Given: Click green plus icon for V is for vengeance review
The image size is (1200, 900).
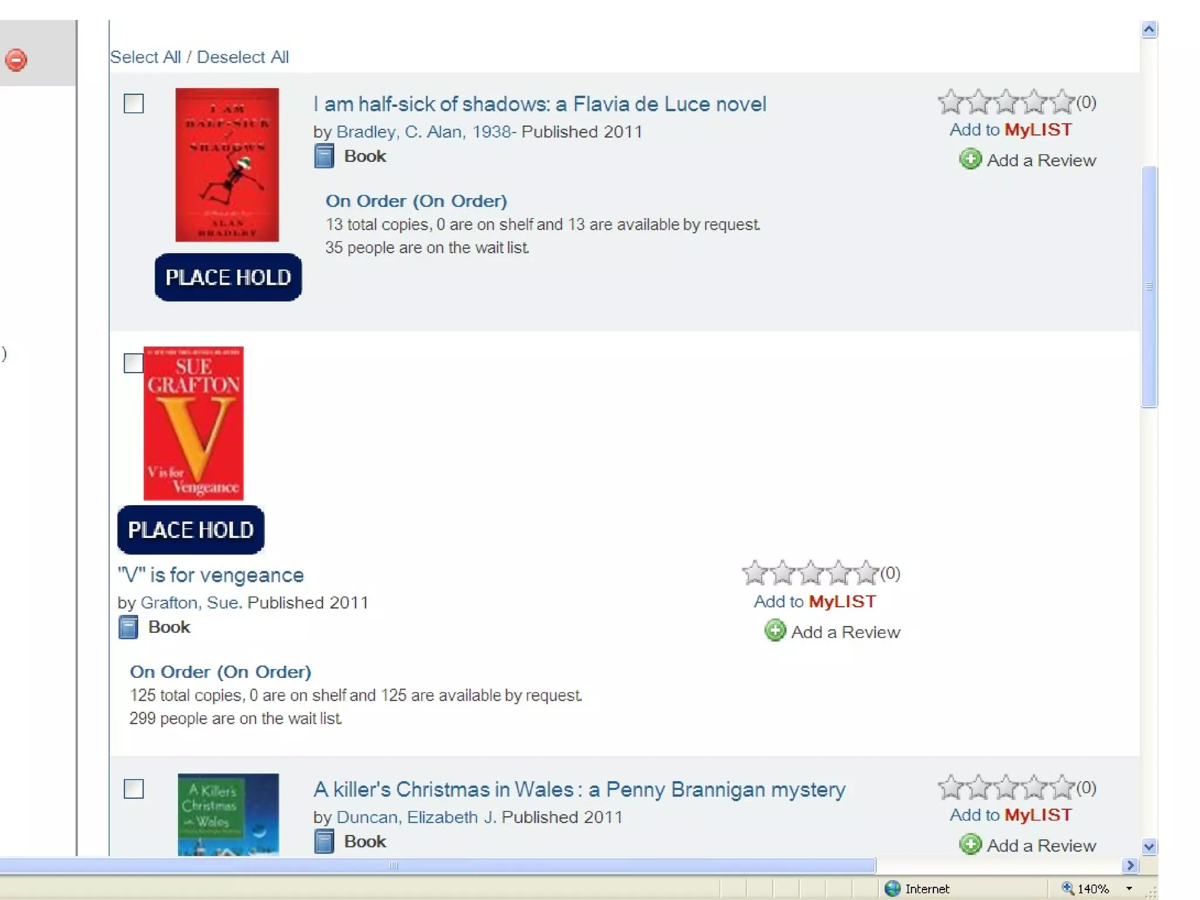Looking at the screenshot, I should pos(775,631).
